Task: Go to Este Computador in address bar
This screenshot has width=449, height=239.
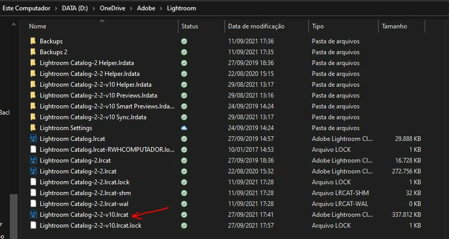Action: point(26,8)
